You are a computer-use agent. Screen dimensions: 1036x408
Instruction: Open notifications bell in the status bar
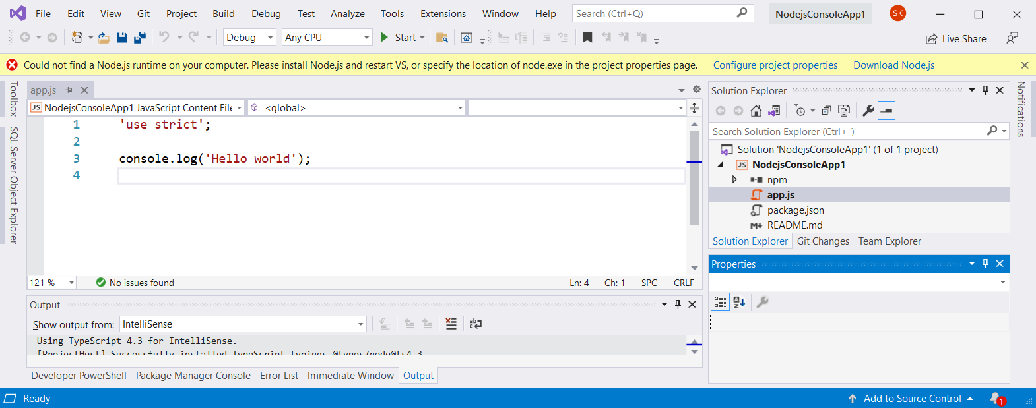pyautogui.click(x=996, y=398)
